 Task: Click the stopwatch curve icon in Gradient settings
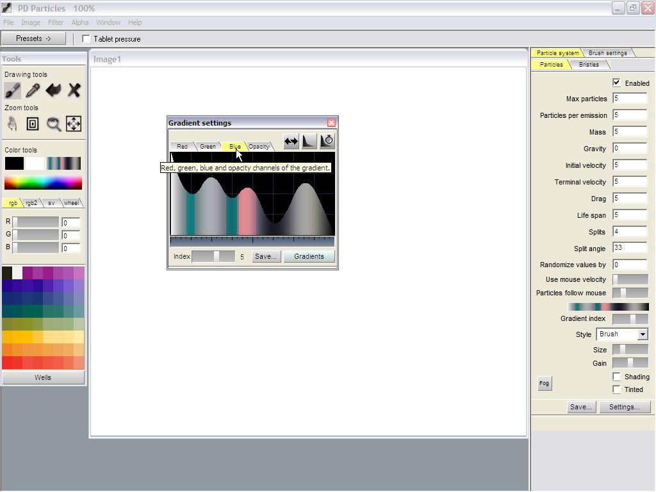(x=327, y=142)
